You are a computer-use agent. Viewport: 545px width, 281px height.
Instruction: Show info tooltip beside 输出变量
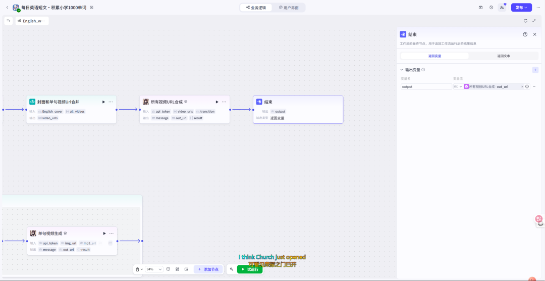click(423, 70)
